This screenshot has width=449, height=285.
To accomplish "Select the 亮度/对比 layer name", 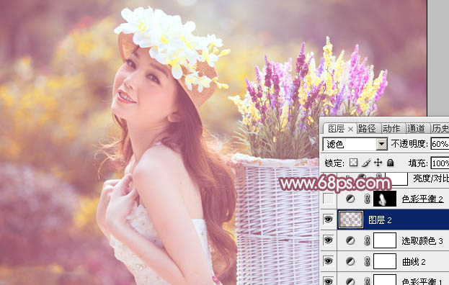I will [x=431, y=178].
